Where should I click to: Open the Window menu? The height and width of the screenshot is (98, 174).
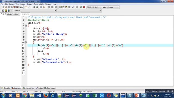[48, 4]
